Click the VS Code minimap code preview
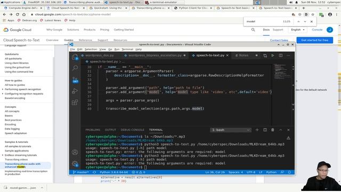Viewport: 341px width, 192px height. (x=282, y=71)
